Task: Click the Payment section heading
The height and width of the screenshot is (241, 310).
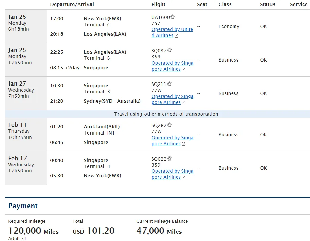Action: [23, 206]
